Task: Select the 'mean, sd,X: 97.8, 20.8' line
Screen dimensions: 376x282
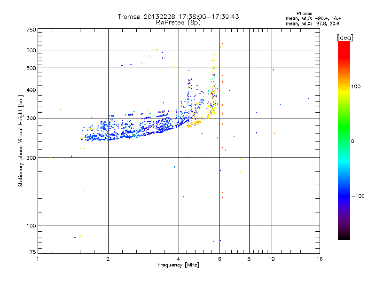Action: [313, 23]
